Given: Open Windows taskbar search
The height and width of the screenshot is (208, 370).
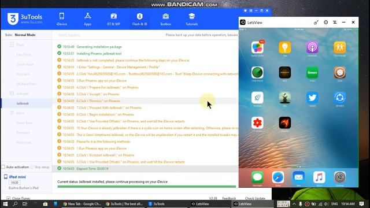Looking at the screenshot, I should pos(16,204).
